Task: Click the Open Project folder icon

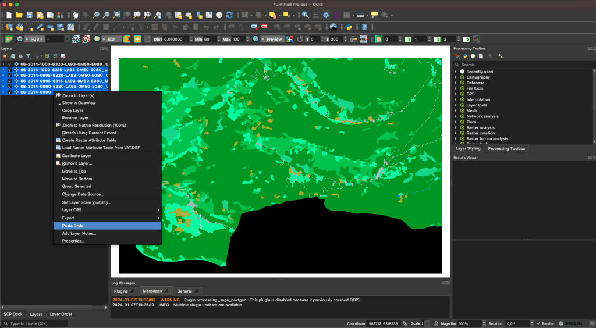Action: tap(19, 15)
